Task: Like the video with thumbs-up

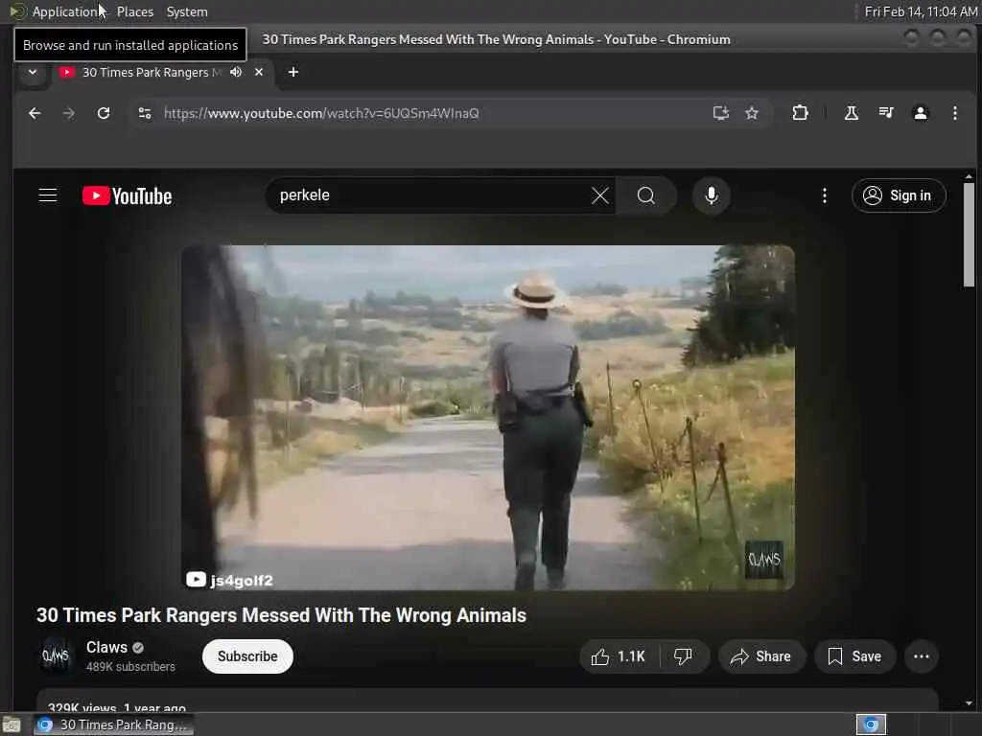Action: pyautogui.click(x=600, y=656)
